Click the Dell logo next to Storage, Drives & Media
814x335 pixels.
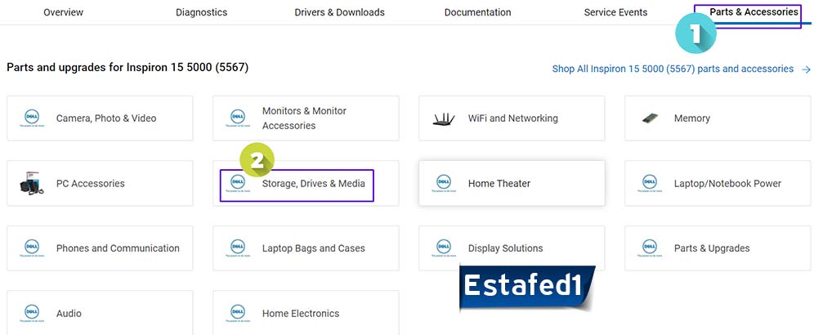(238, 183)
